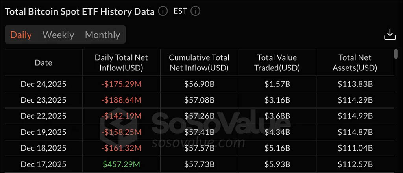This screenshot has height=173, width=403.
Task: Click Cumulative Total Net Inflow header
Action: coord(199,63)
